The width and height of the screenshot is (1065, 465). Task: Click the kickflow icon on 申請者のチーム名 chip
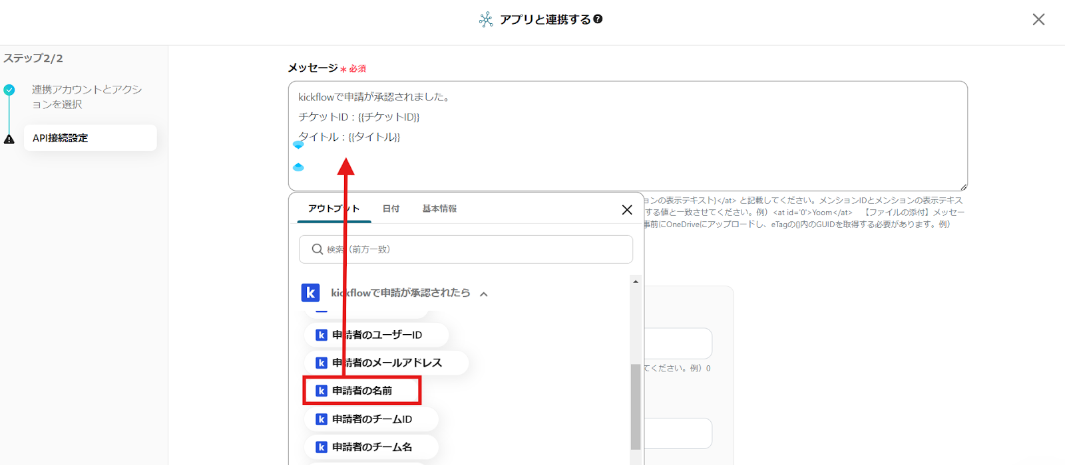point(321,447)
